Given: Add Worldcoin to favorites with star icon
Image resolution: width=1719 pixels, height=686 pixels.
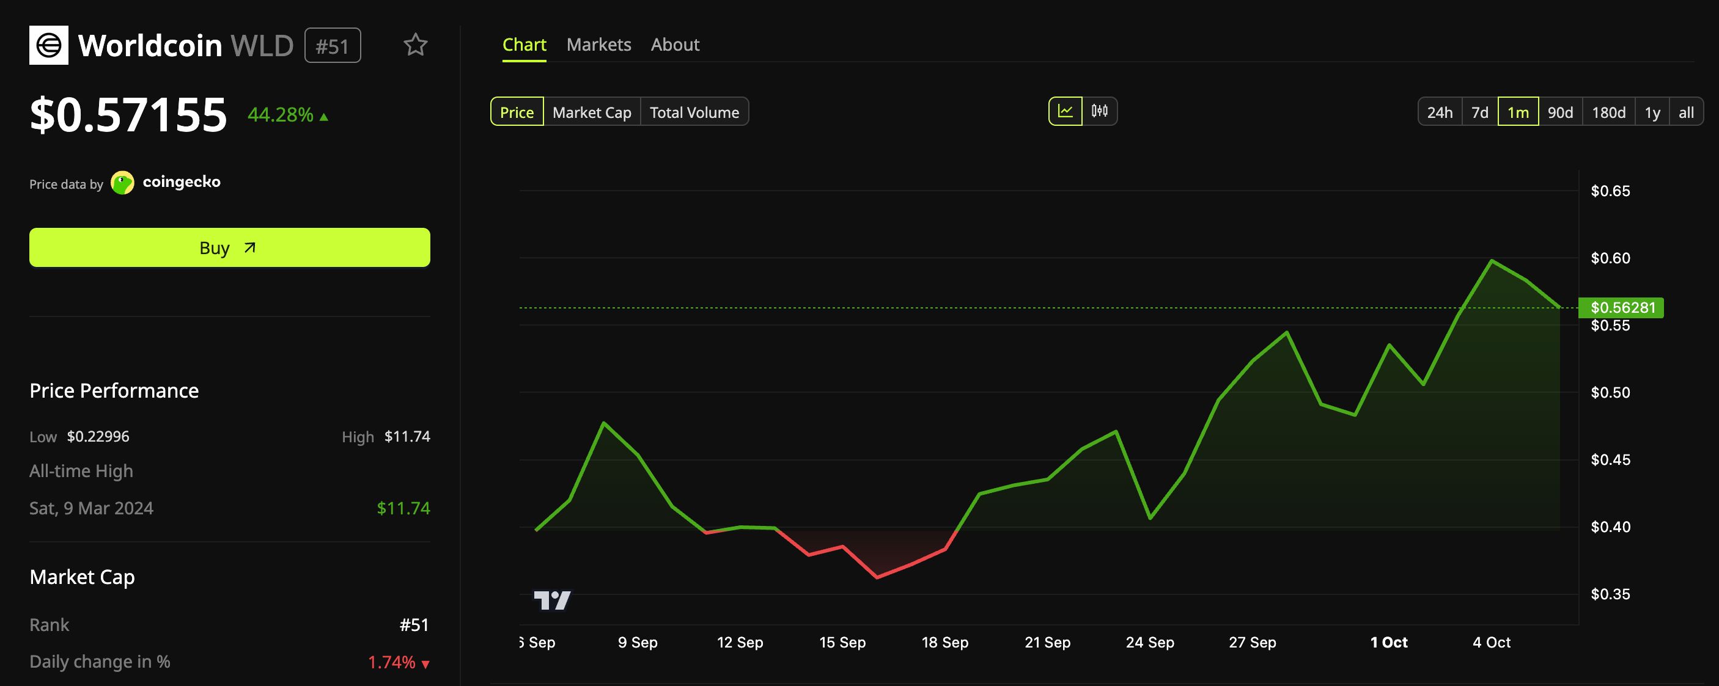Looking at the screenshot, I should (415, 45).
